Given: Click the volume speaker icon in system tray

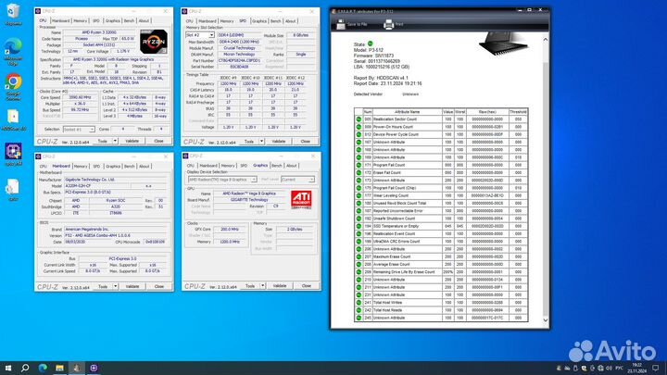Looking at the screenshot, I should pyautogui.click(x=609, y=368).
